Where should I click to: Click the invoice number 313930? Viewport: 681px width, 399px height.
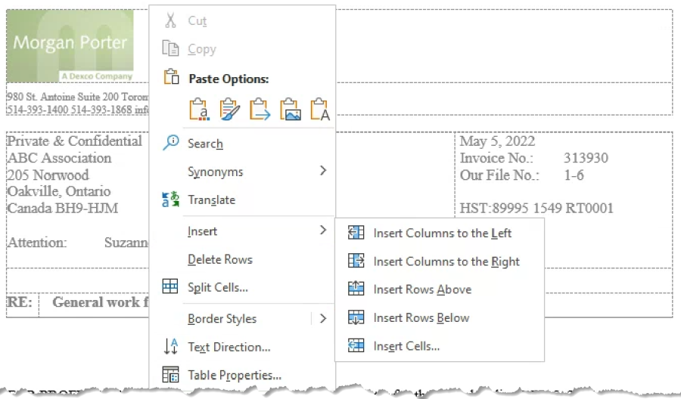click(586, 158)
